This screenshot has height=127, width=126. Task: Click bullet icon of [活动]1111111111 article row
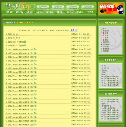[6, 38]
